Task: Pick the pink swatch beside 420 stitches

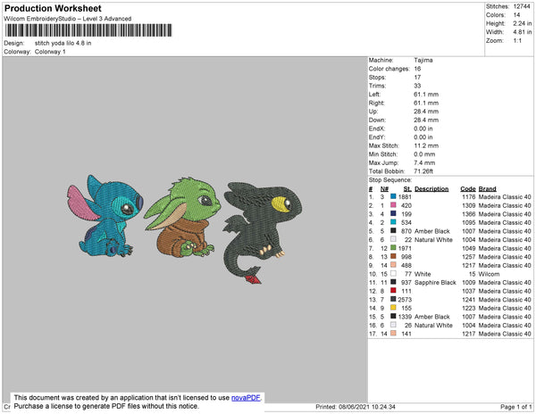Action: coord(393,205)
